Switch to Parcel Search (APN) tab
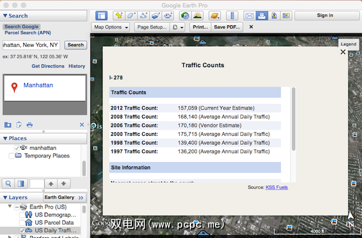The height and width of the screenshot is (238, 362). pos(28,33)
